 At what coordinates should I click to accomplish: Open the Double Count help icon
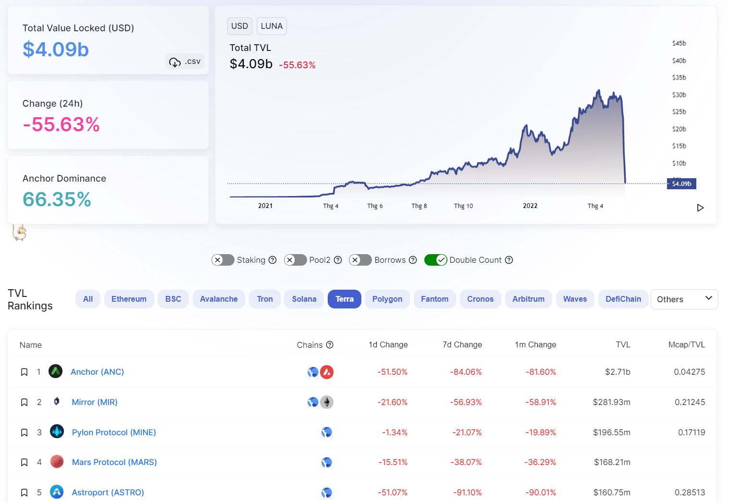pos(509,260)
